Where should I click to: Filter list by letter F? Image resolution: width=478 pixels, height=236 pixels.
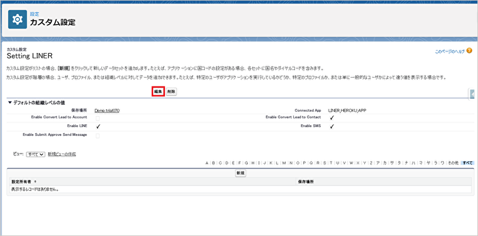click(240, 163)
